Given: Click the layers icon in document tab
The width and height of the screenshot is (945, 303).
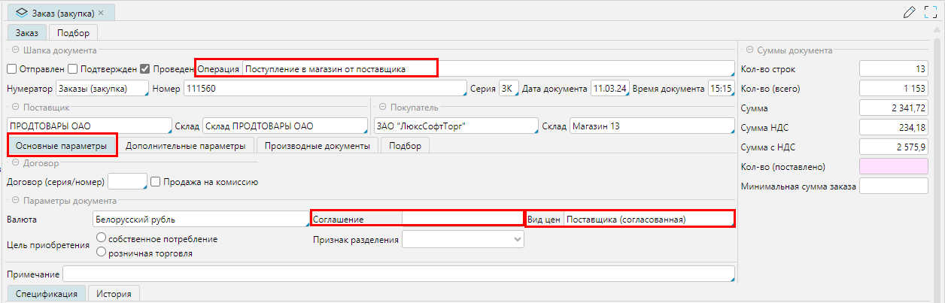Looking at the screenshot, I should click(x=21, y=12).
